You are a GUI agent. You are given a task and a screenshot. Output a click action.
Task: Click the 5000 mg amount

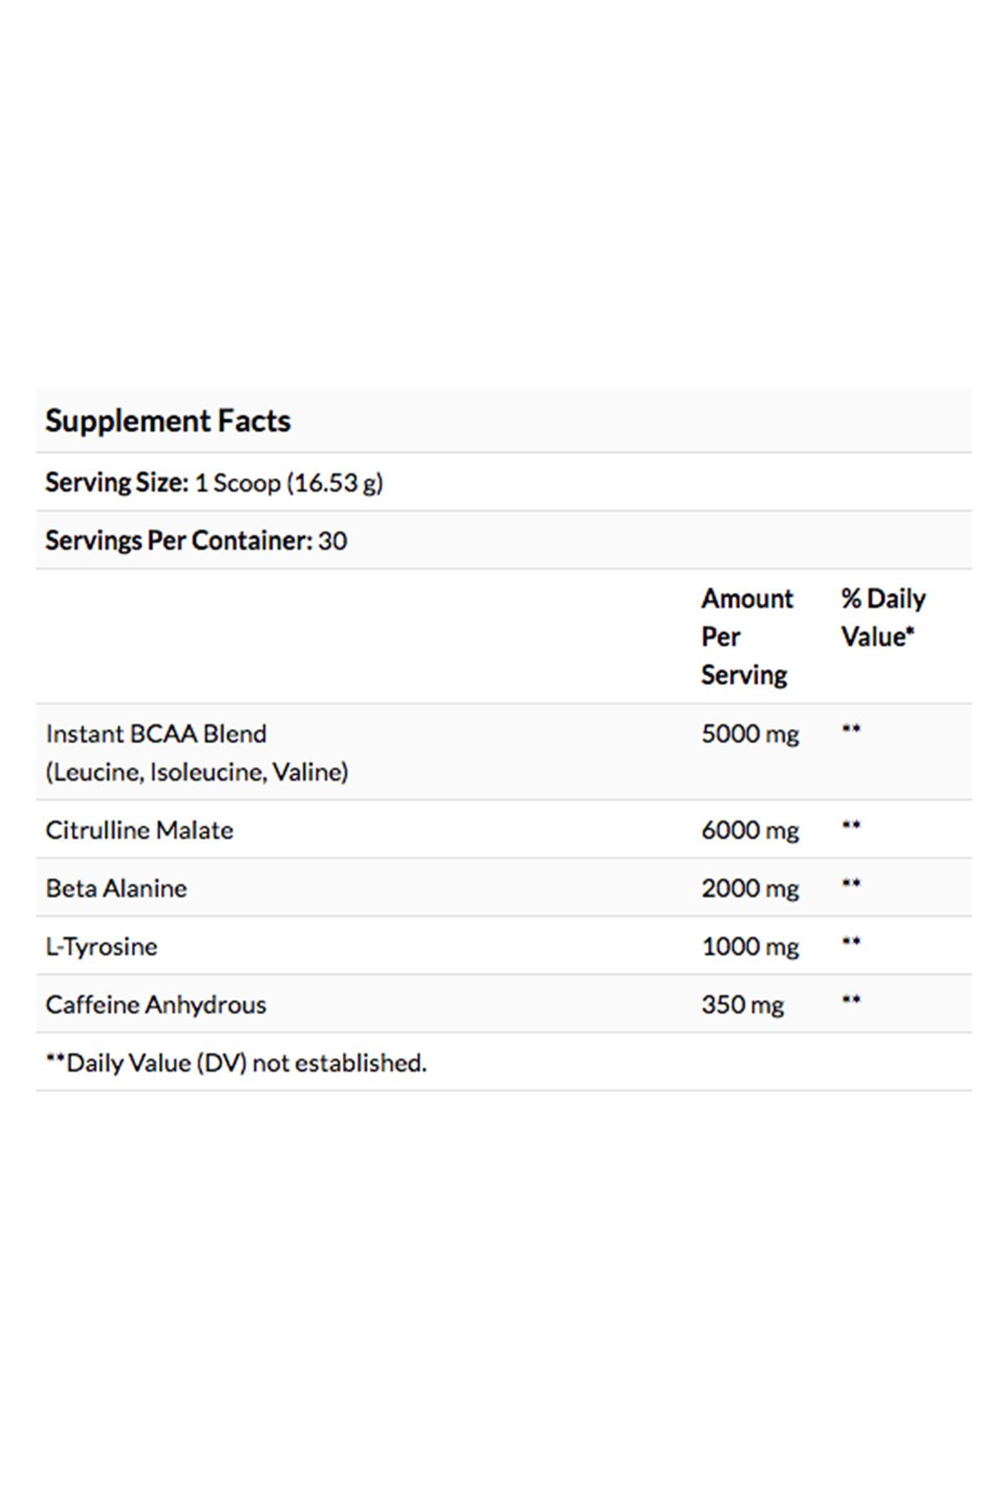750,734
